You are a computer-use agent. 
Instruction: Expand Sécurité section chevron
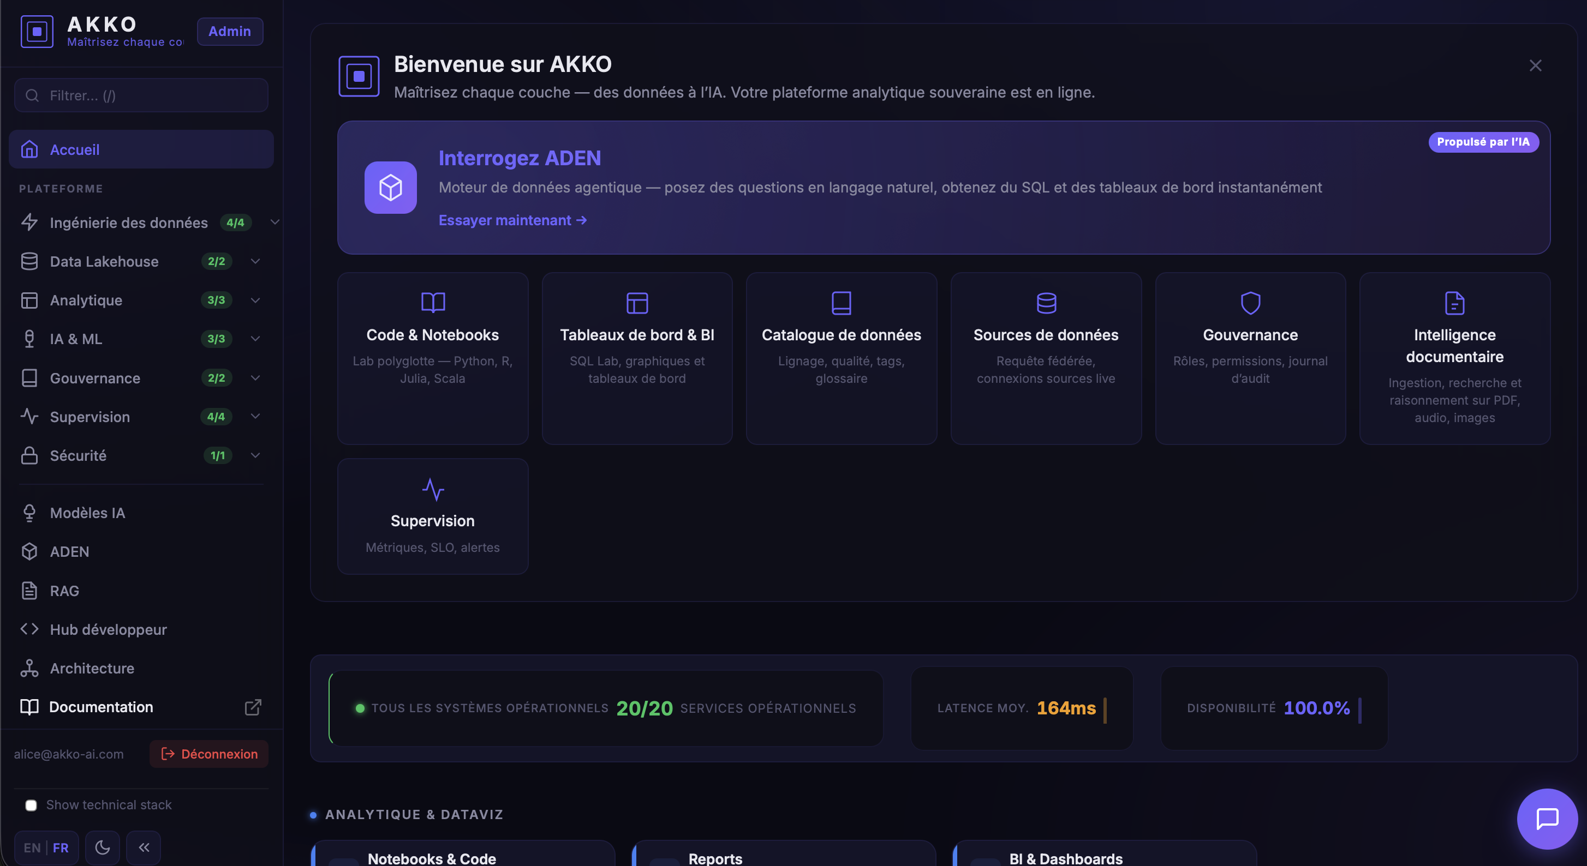tap(255, 455)
